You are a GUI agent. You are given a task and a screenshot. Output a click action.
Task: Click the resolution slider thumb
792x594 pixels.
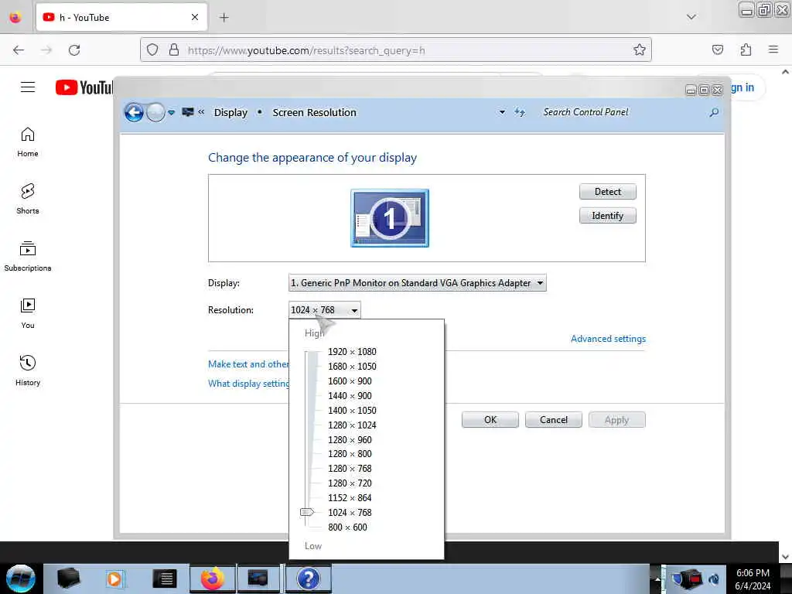tap(307, 512)
